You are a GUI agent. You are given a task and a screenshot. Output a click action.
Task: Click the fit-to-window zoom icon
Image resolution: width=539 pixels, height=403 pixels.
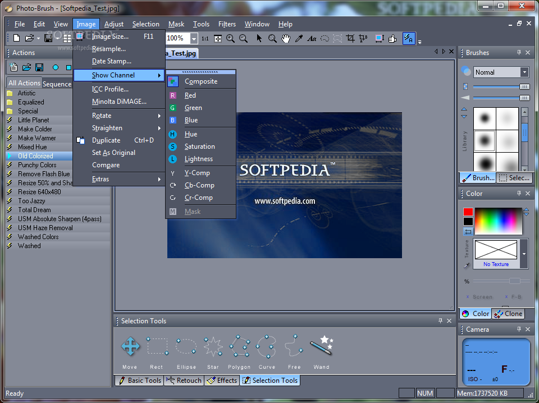[x=218, y=39]
